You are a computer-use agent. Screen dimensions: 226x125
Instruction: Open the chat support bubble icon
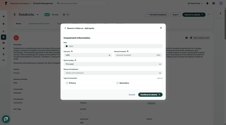click(6, 119)
